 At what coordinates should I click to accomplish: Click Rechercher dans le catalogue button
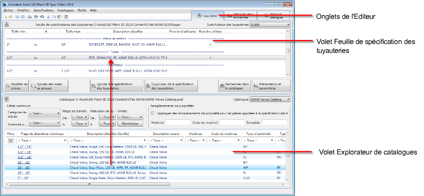click(235, 86)
